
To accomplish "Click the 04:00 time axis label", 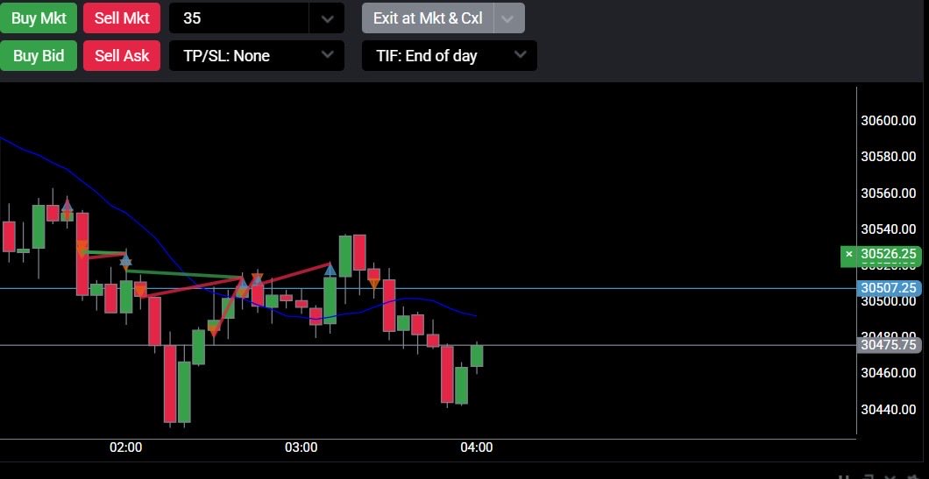I will 477,447.
